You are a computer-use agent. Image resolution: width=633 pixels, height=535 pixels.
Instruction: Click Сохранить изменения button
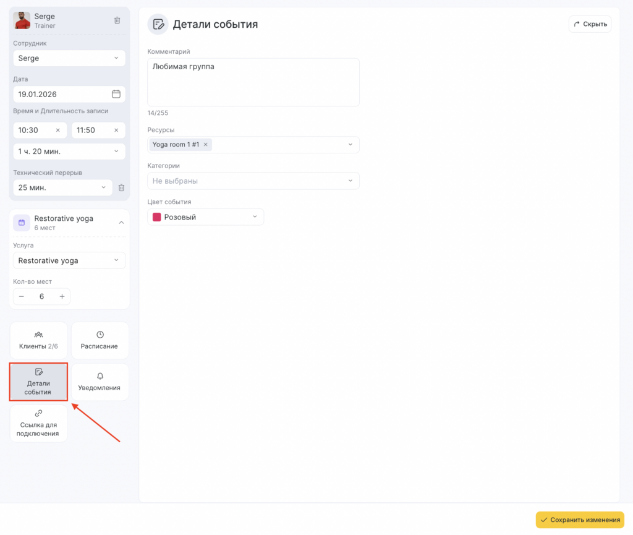click(x=580, y=520)
